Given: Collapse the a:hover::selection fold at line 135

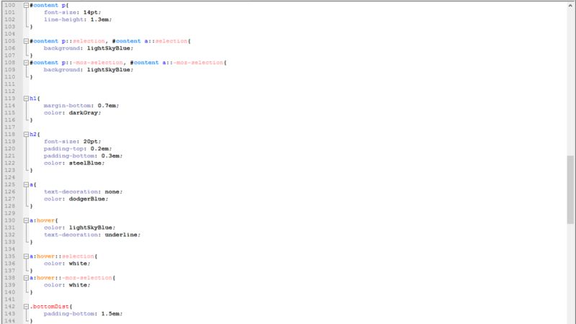Looking at the screenshot, I should pyautogui.click(x=26, y=256).
